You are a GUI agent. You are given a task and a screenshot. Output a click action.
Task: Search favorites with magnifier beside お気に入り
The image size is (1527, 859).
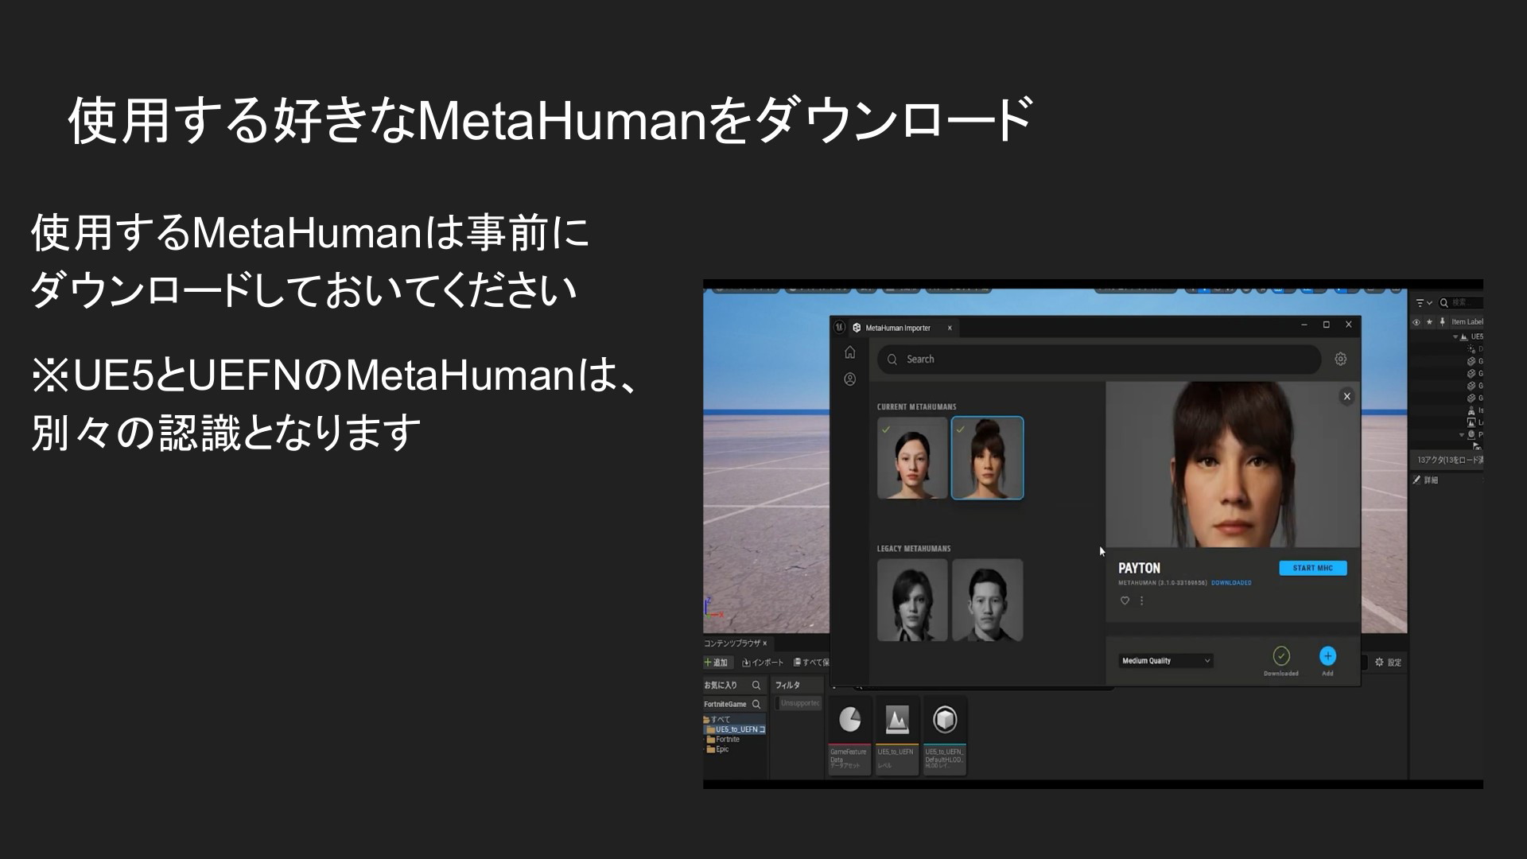click(756, 685)
